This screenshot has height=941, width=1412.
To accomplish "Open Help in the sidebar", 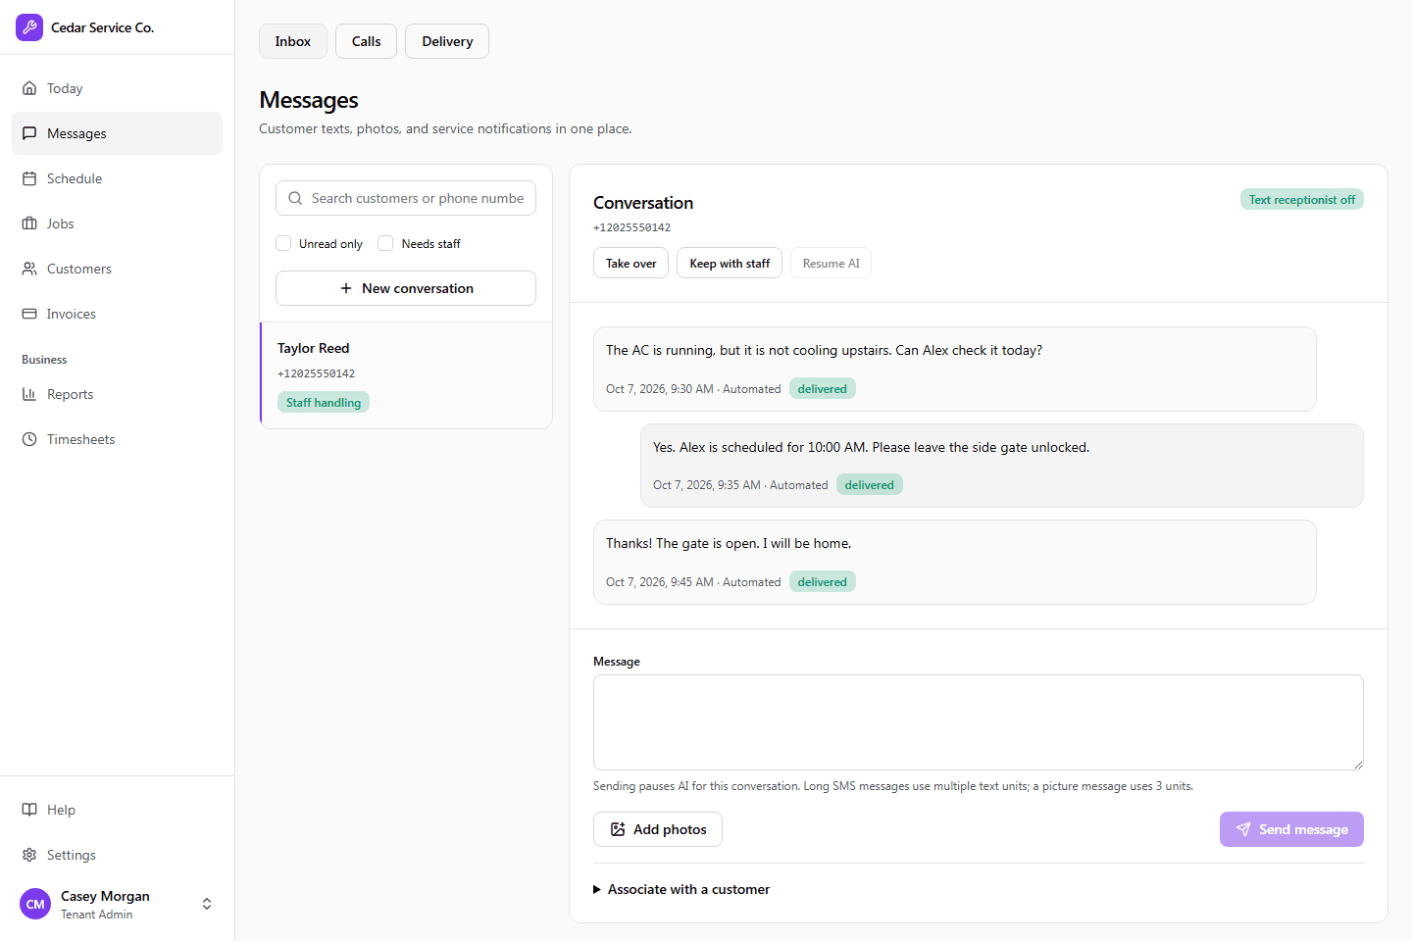I will click(117, 810).
